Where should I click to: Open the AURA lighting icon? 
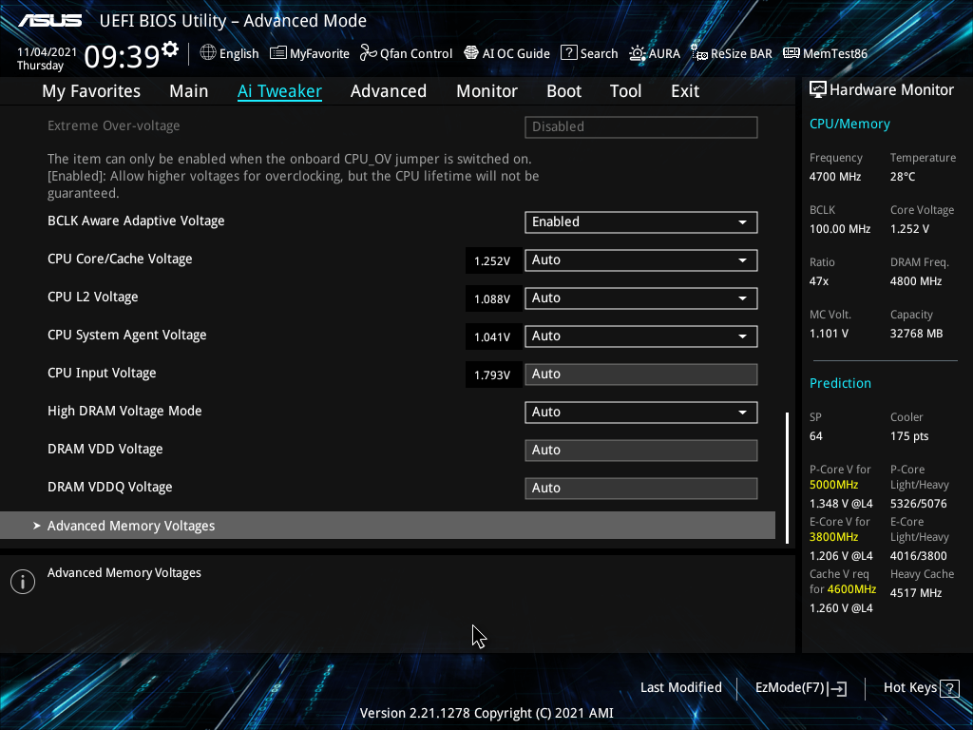pyautogui.click(x=638, y=53)
